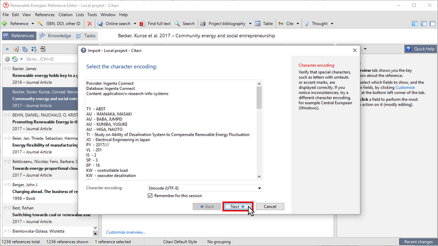The height and width of the screenshot is (246, 438).
Task: Open the Customize overview link
Action: [126, 232]
